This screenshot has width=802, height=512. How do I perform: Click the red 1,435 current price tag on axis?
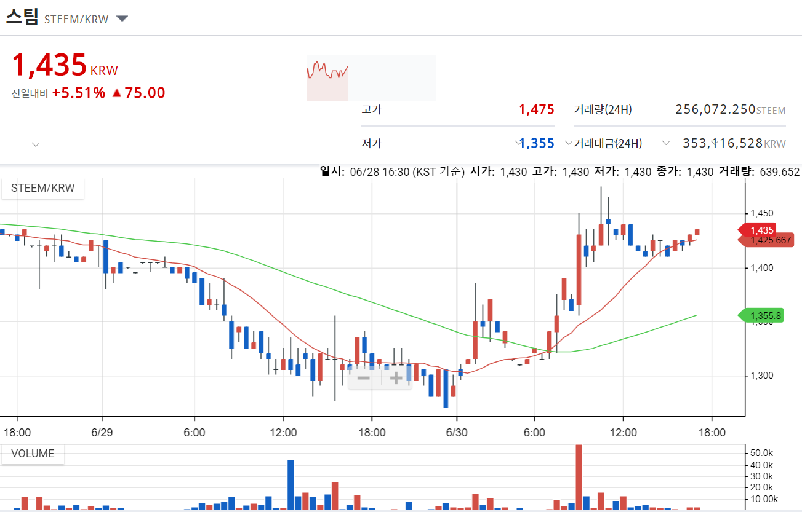click(758, 230)
